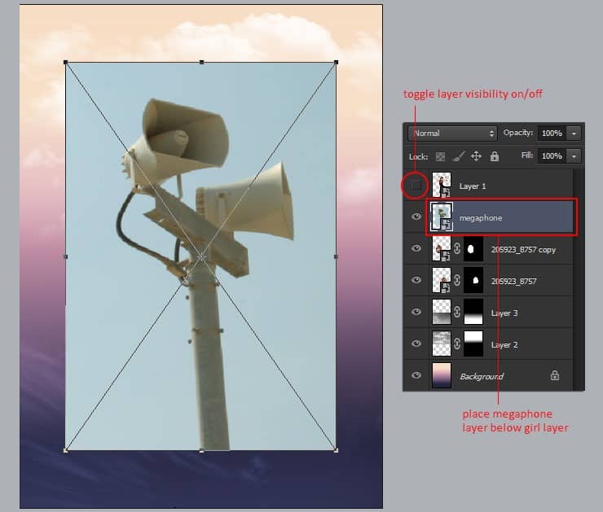Screen dimensions: 603x512
Task: Click the transform bottom-right corner handle
Action: 336,451
